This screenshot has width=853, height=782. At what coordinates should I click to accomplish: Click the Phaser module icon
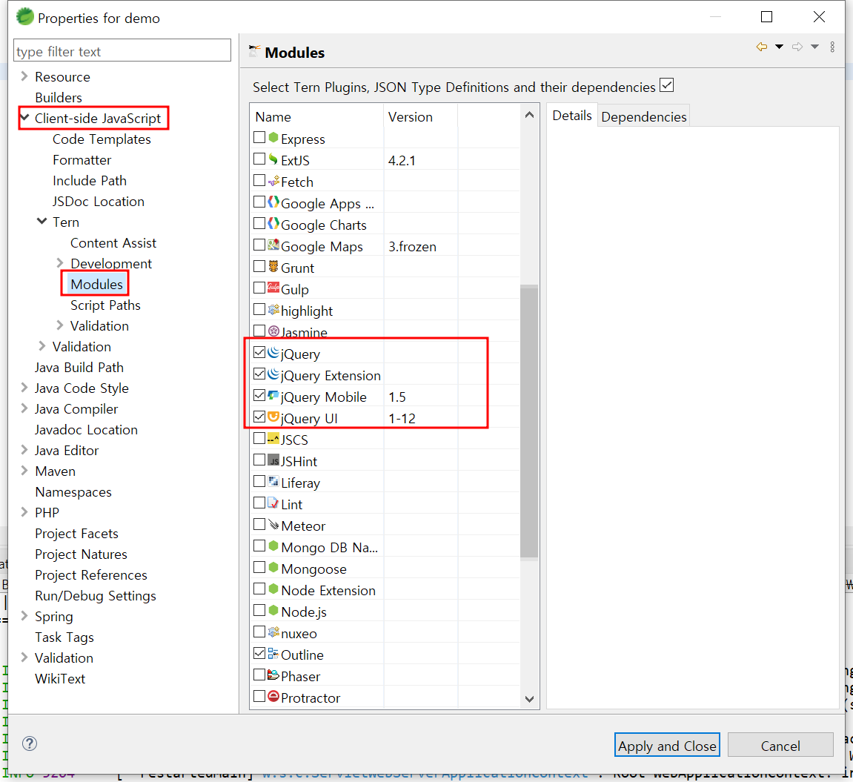tap(273, 675)
